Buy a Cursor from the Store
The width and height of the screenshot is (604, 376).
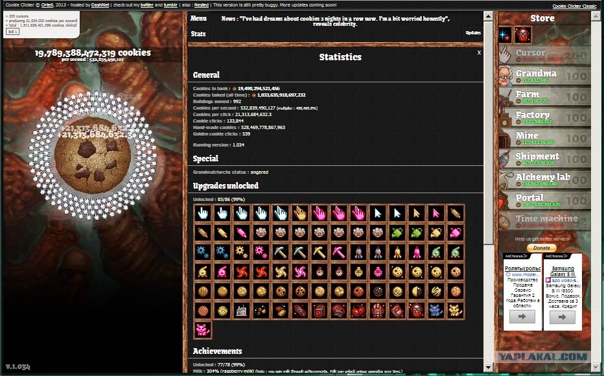544,55
